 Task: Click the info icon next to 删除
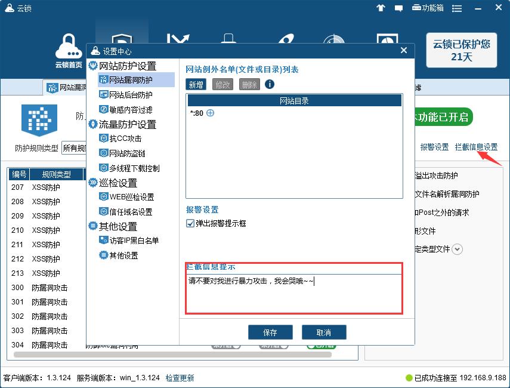coord(269,84)
